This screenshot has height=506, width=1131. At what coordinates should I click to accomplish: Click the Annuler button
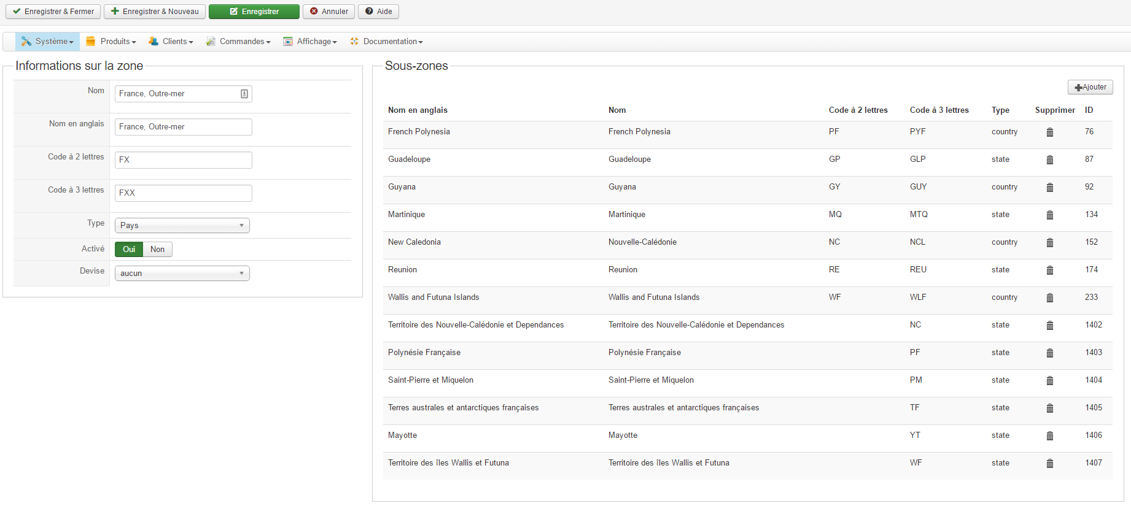pyautogui.click(x=328, y=12)
